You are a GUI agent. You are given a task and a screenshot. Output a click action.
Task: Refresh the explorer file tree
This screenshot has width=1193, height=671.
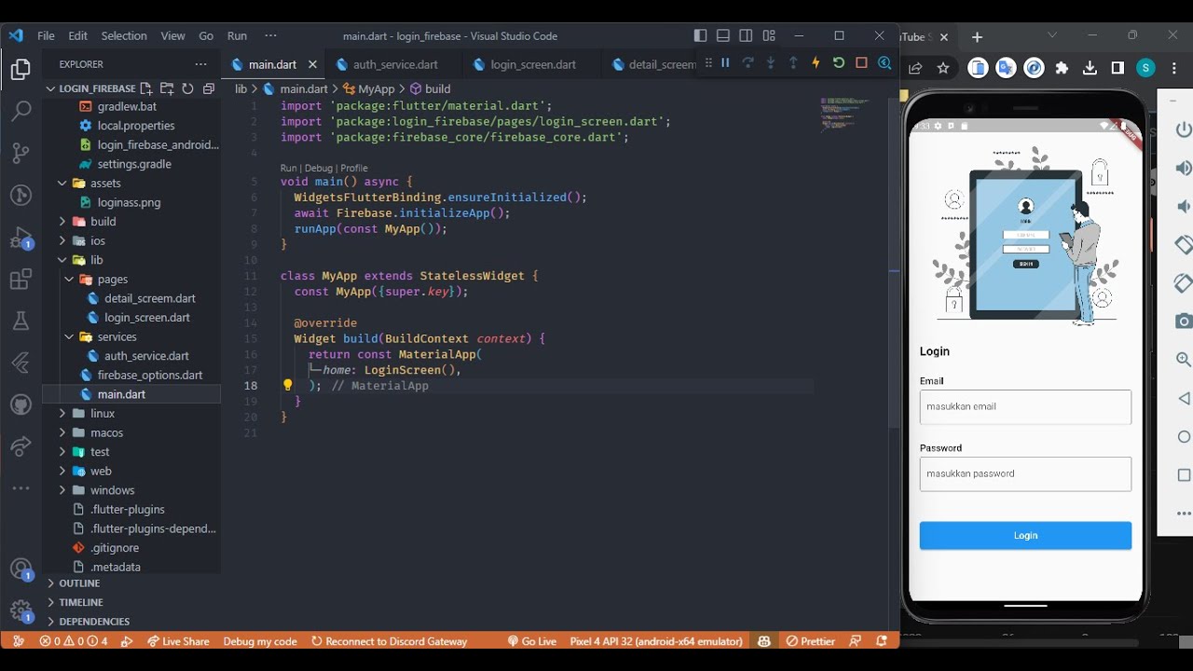[x=187, y=89]
